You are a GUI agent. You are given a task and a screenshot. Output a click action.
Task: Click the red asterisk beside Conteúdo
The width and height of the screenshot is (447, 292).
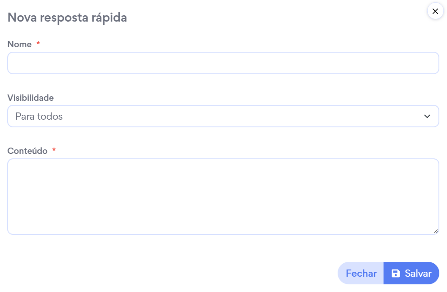coord(54,150)
